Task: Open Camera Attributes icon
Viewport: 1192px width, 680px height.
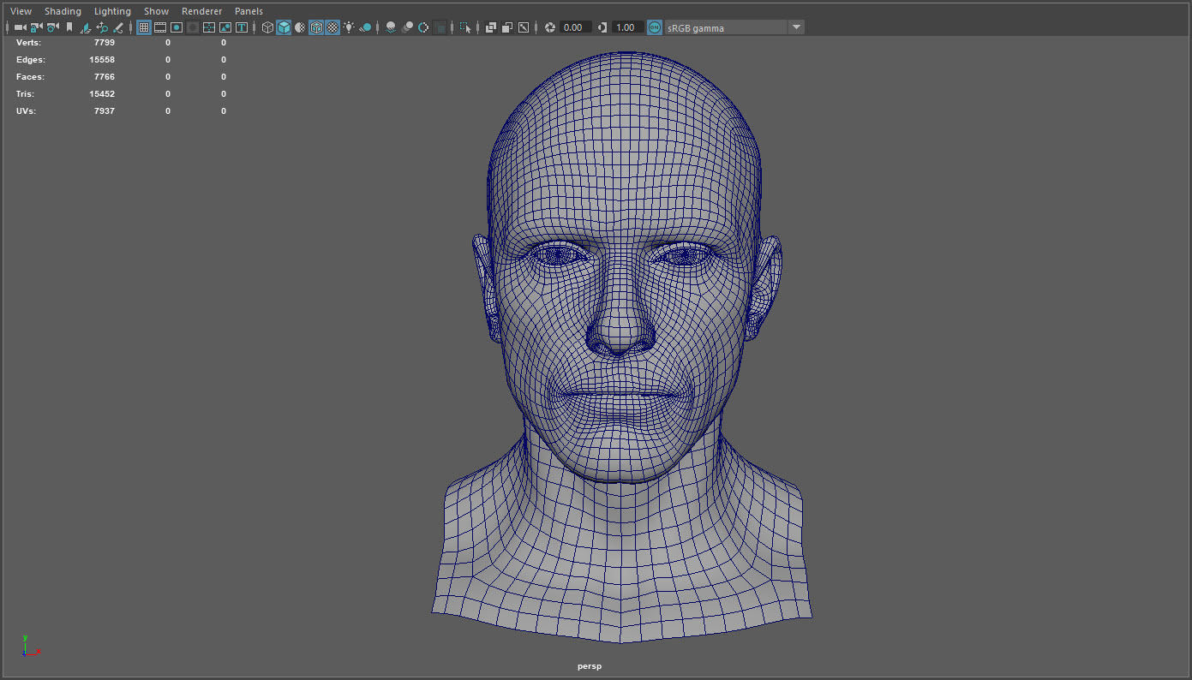Action: 52,27
